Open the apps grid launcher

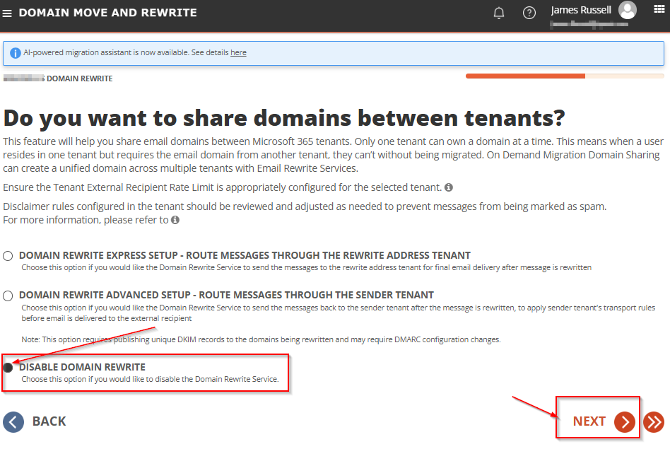tap(659, 9)
